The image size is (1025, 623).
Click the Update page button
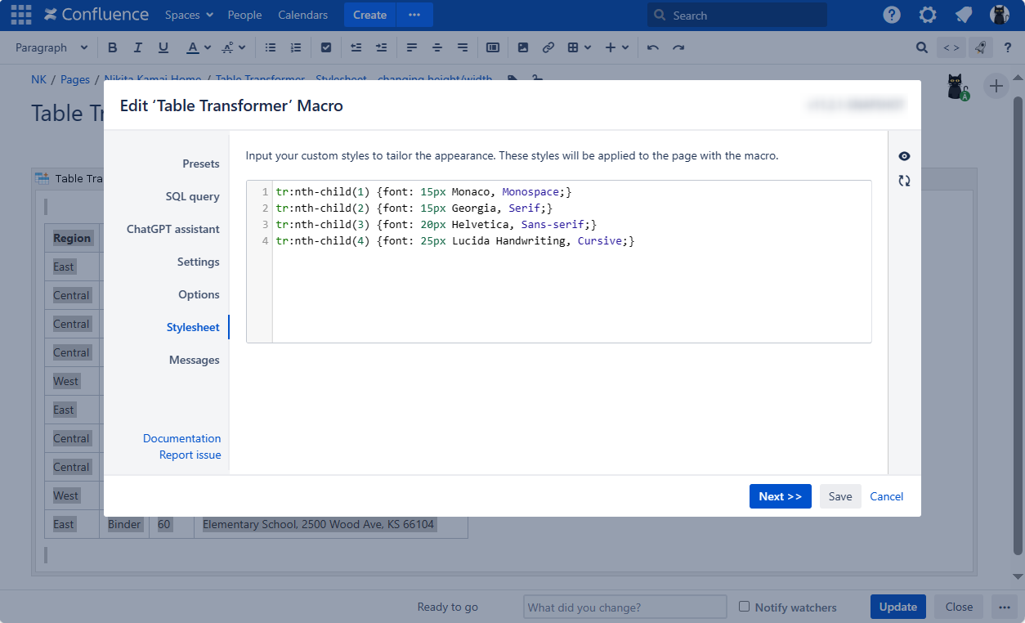tap(898, 607)
